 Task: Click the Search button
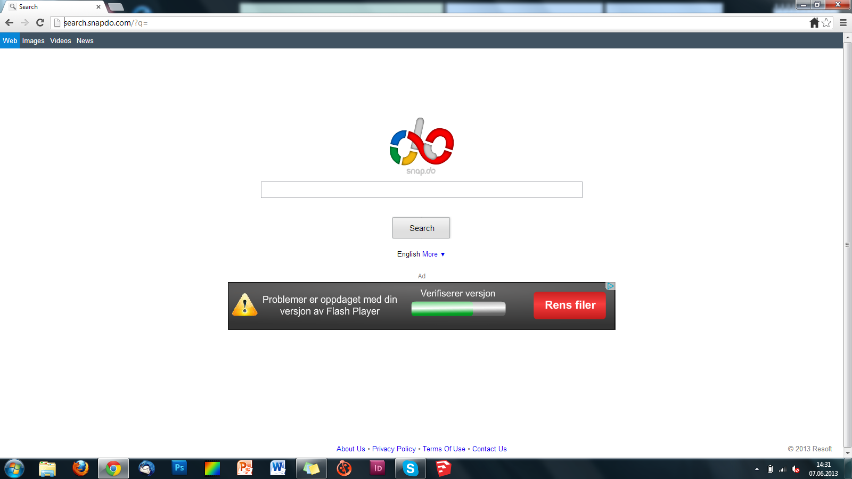[421, 228]
